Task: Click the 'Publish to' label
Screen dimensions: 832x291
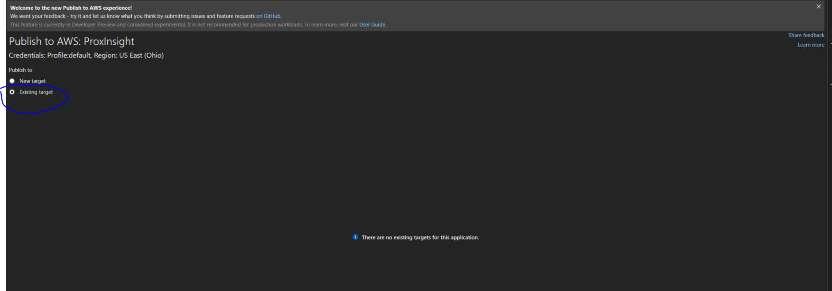Action: coord(20,70)
